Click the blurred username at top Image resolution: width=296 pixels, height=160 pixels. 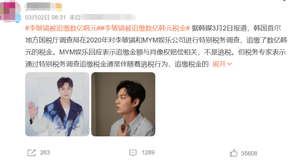pos(38,6)
